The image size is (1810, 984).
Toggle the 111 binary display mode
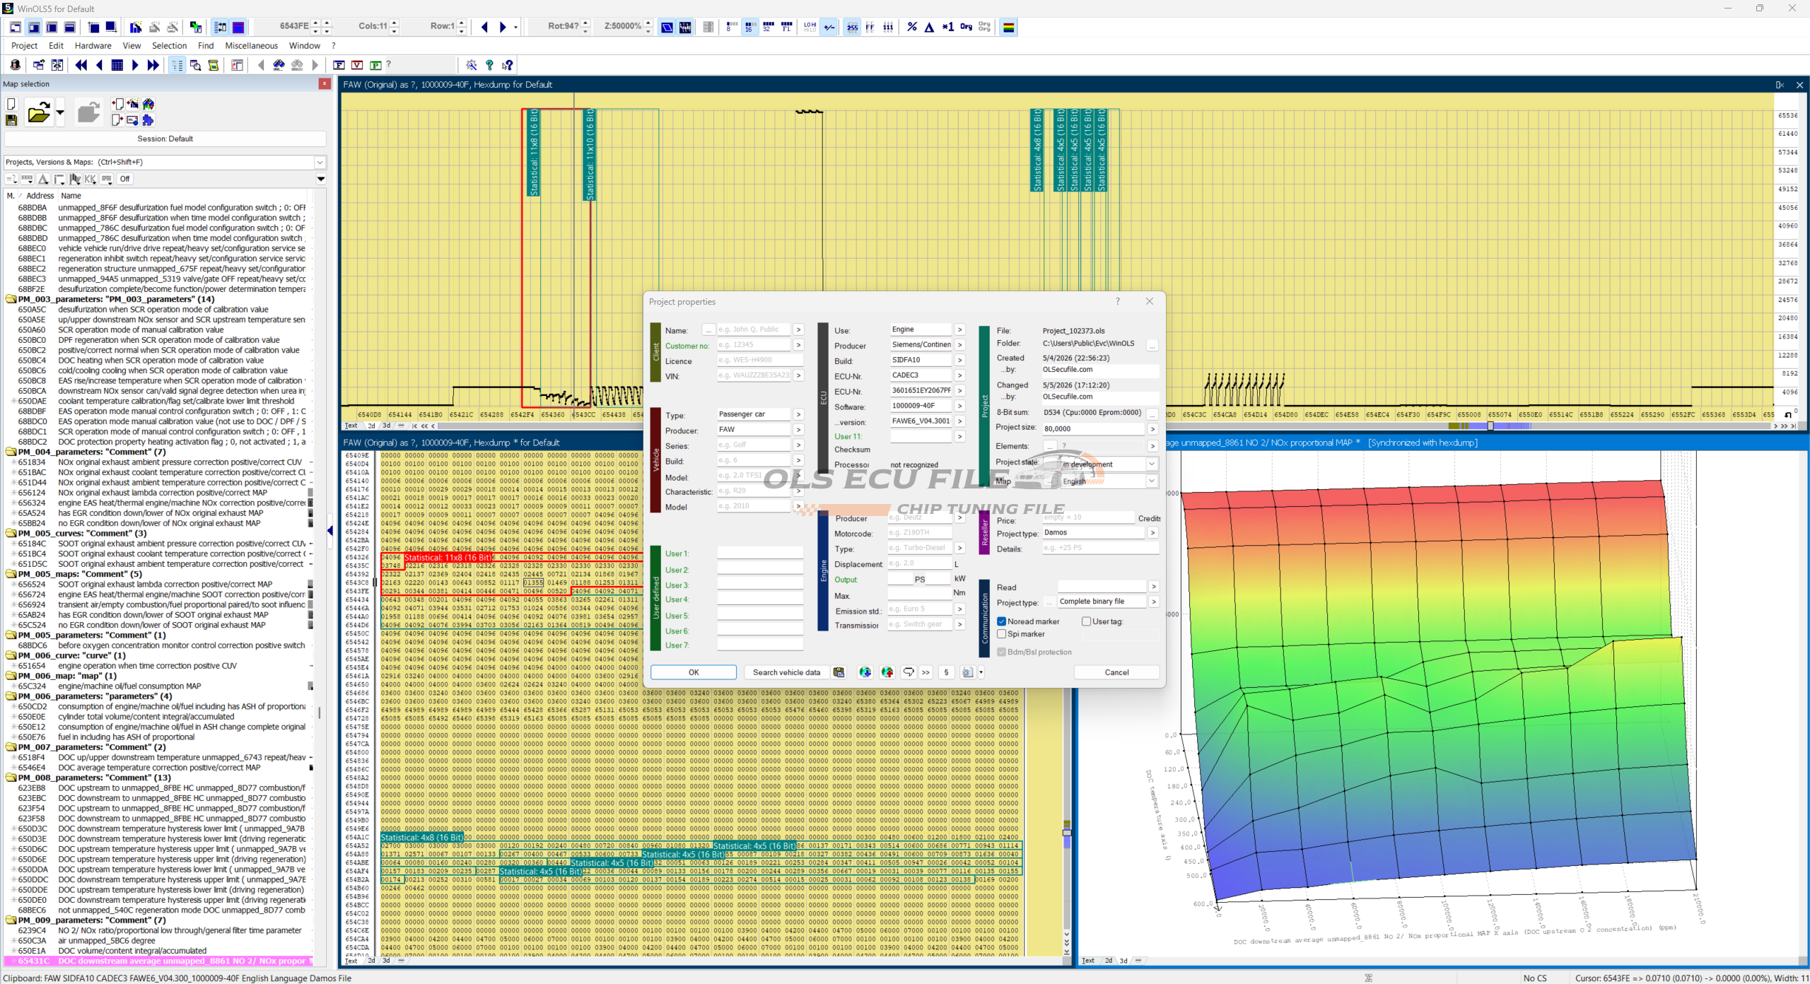[x=888, y=27]
